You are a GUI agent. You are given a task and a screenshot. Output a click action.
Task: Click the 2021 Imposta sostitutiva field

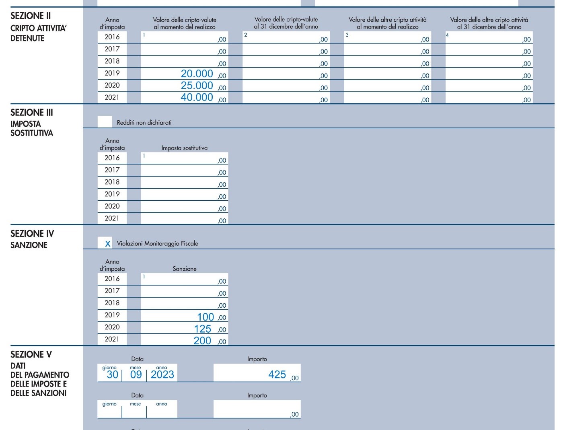click(185, 218)
